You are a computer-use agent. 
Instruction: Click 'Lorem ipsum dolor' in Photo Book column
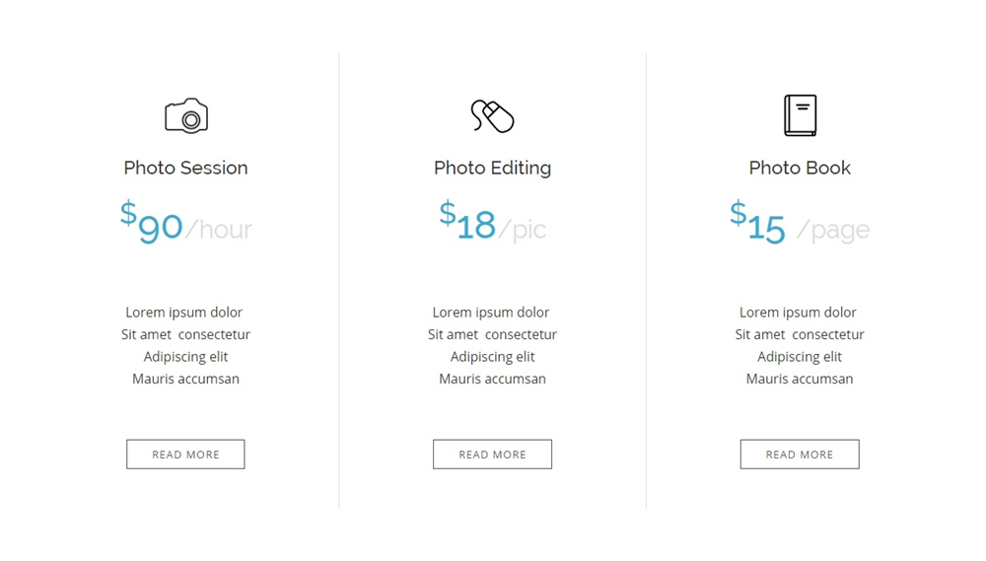tap(798, 313)
